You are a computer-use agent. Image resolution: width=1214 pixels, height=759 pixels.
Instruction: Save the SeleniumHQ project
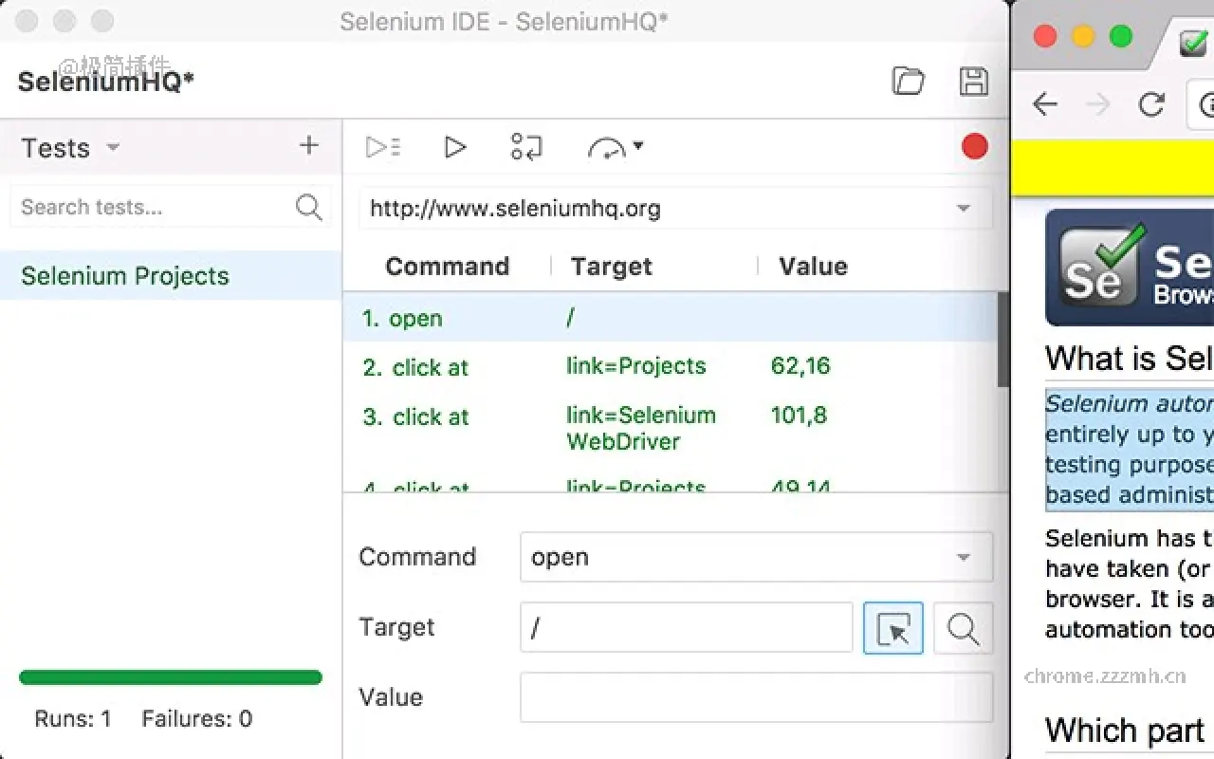(973, 81)
